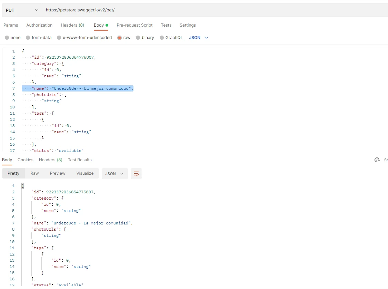This screenshot has width=388, height=289.
Task: Open the response JSON format dropdown
Action: [115, 174]
